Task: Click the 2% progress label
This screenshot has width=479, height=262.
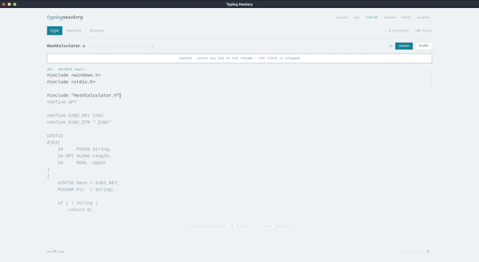Action: [x=390, y=46]
